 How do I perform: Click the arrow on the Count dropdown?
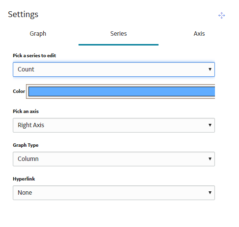[x=210, y=69]
